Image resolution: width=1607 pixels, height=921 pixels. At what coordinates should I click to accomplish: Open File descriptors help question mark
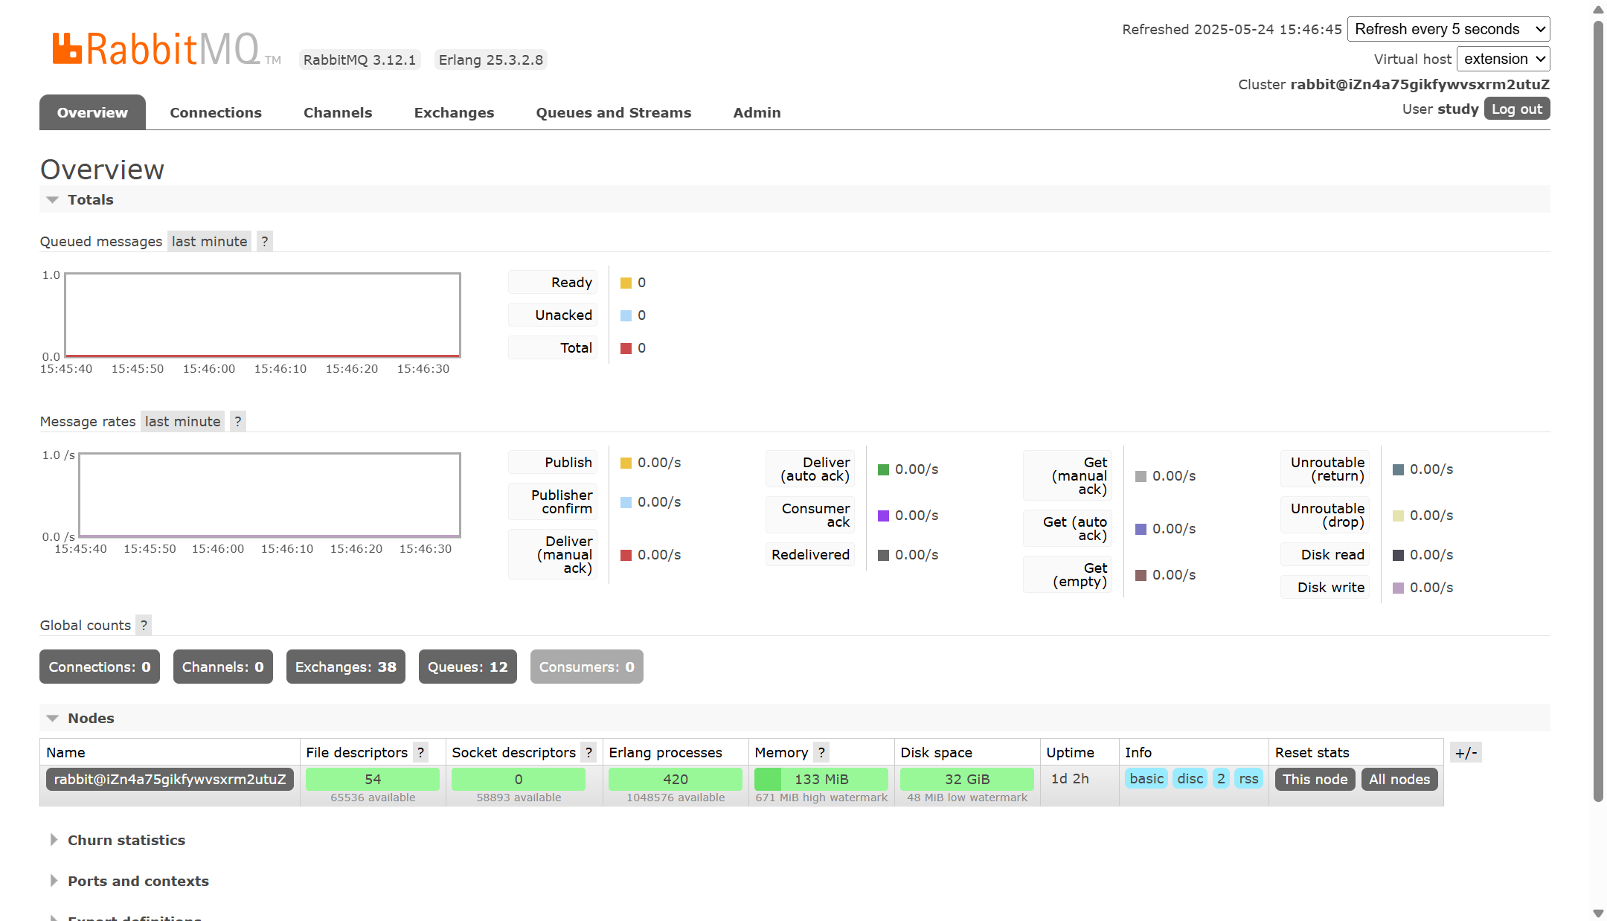421,752
